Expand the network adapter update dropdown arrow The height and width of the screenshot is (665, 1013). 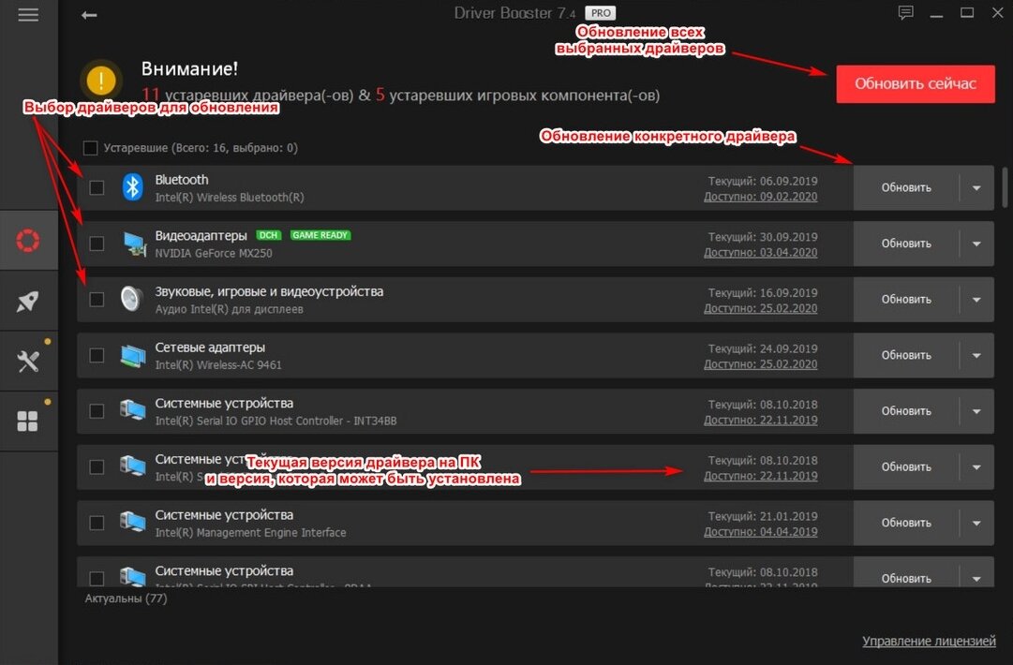(x=976, y=355)
